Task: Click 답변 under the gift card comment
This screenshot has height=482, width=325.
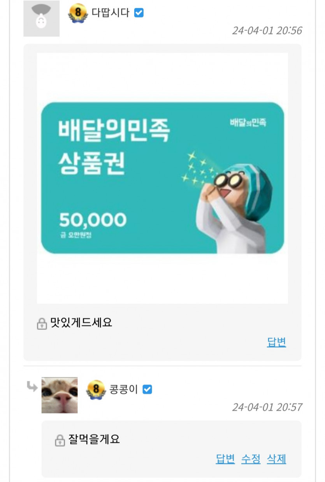Action: [x=276, y=342]
